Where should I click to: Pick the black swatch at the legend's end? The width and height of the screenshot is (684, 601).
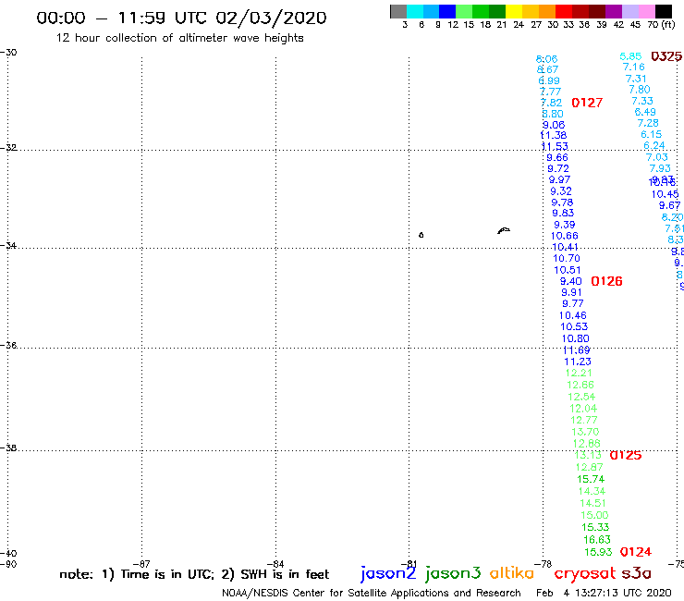[664, 11]
